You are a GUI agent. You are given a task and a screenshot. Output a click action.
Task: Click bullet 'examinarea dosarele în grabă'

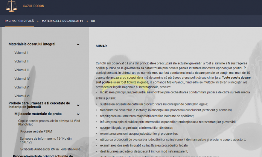click(x=144, y=145)
